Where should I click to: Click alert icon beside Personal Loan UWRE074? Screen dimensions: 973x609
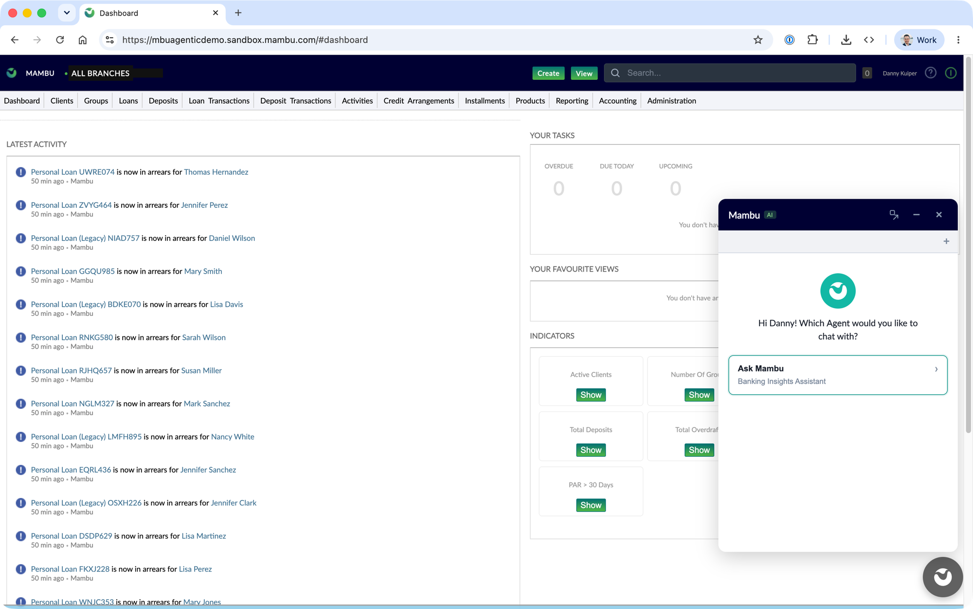point(20,172)
